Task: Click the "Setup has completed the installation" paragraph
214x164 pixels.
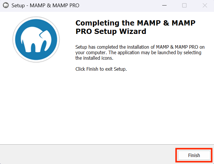Action: coord(140,52)
